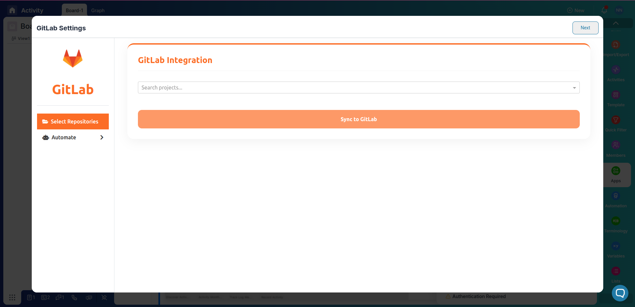This screenshot has width=635, height=307.
Task: Open the Quick Filter panel
Action: pos(616,123)
